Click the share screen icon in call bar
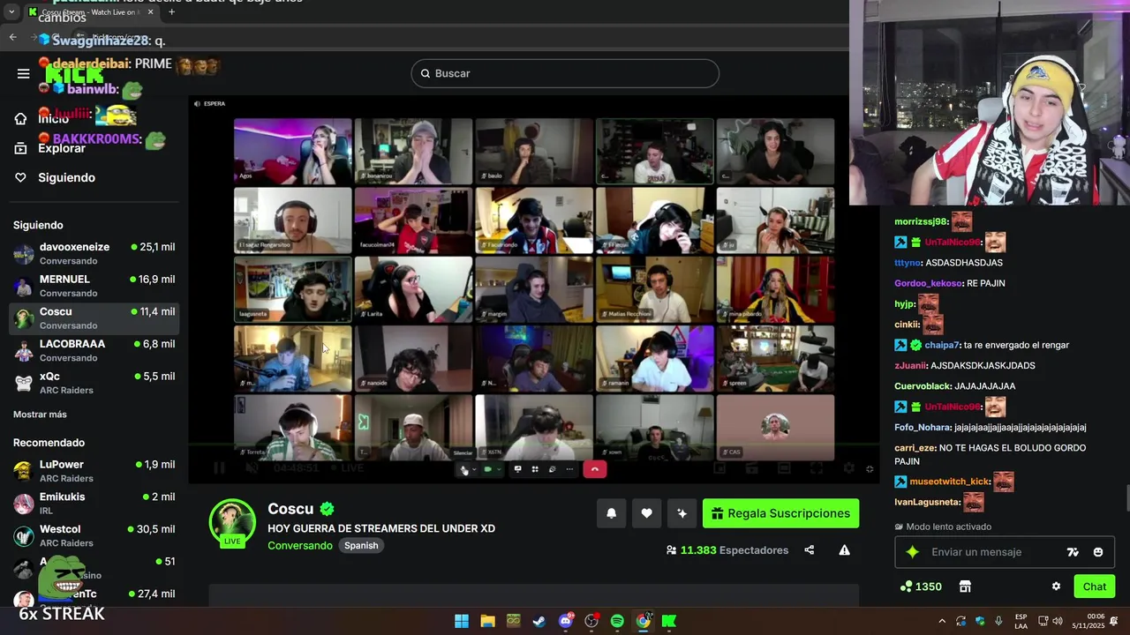The image size is (1130, 635). point(517,469)
